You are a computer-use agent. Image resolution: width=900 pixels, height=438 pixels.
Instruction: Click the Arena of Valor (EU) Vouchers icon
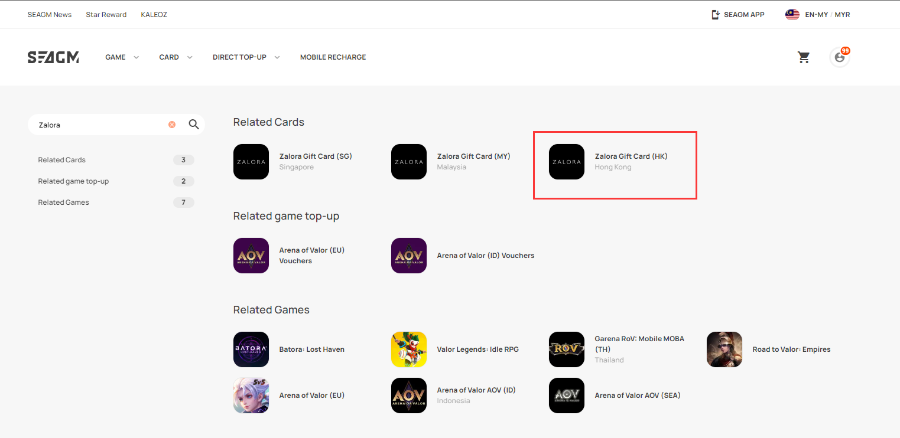coord(251,256)
